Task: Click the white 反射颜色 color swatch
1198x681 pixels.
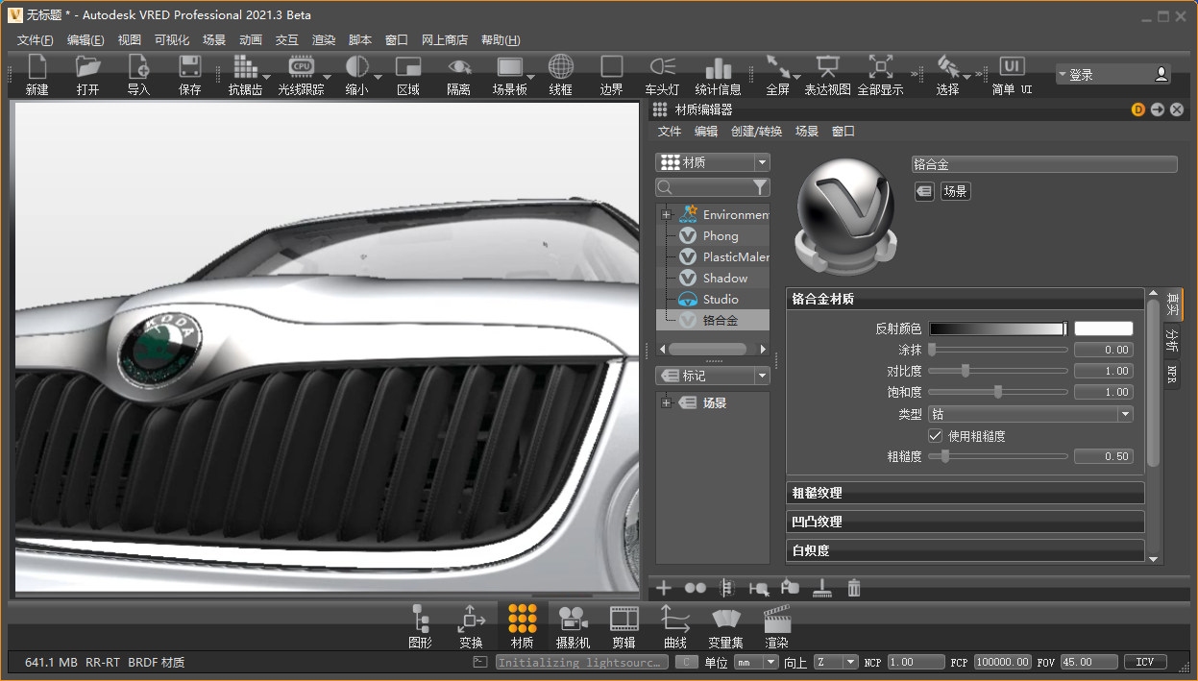Action: [x=1103, y=329]
